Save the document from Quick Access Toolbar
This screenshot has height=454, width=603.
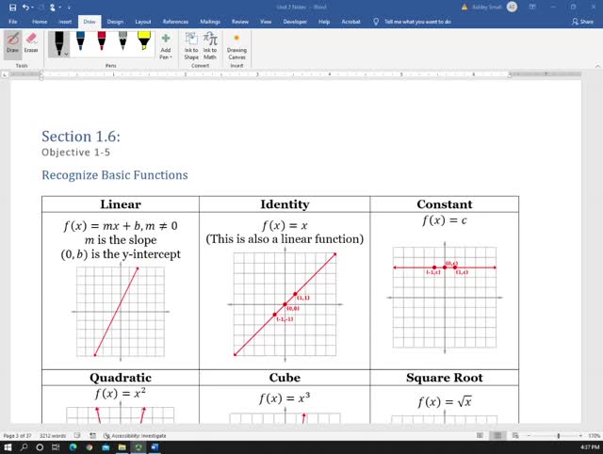[12, 8]
